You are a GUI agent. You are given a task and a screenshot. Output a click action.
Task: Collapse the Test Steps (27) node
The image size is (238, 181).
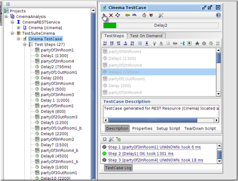coord(25,44)
